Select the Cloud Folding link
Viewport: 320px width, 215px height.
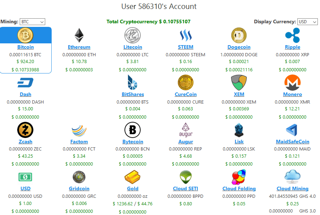(239, 189)
